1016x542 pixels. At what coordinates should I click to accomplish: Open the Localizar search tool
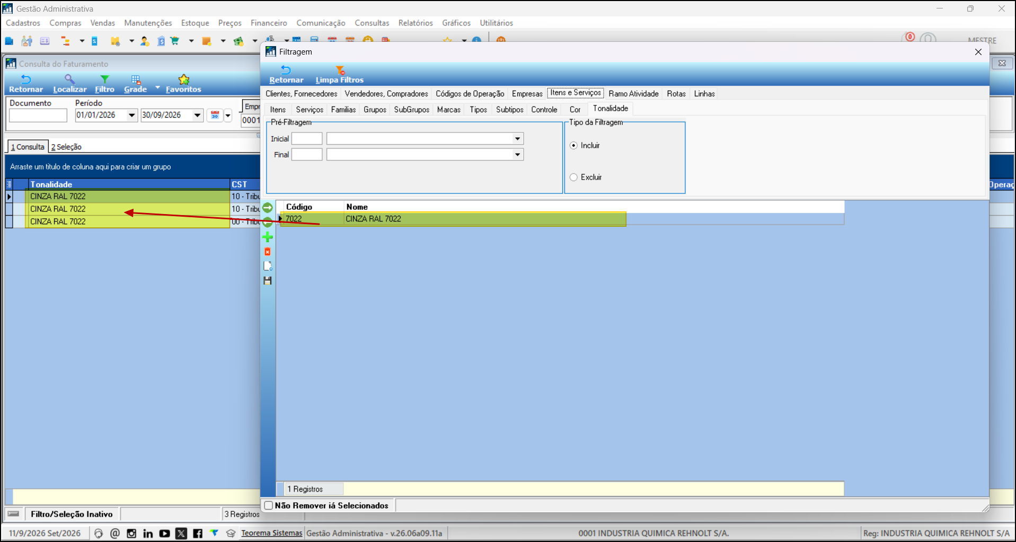[x=69, y=84]
